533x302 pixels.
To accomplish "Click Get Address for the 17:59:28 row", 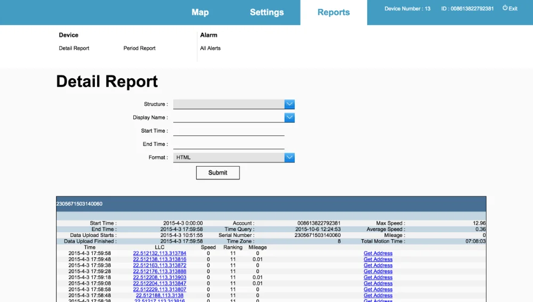I will (378, 272).
